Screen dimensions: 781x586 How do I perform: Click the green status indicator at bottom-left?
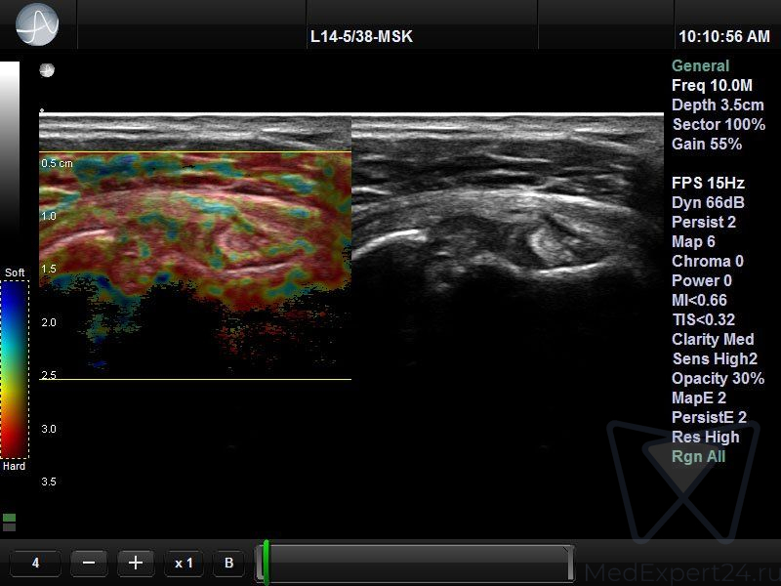[x=10, y=522]
